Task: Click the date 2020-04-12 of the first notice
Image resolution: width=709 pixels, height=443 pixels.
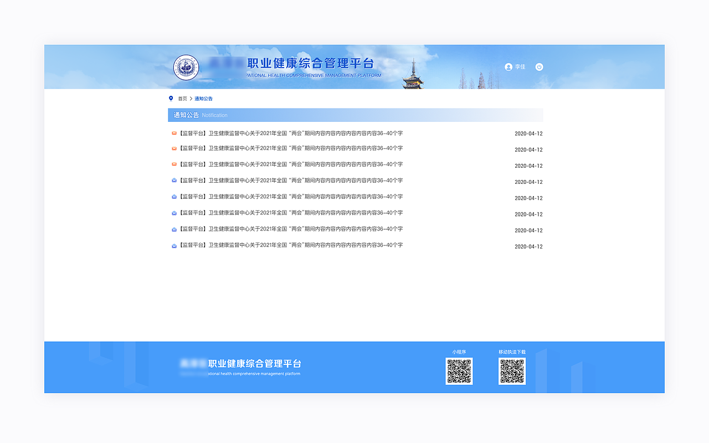Action: click(528, 133)
